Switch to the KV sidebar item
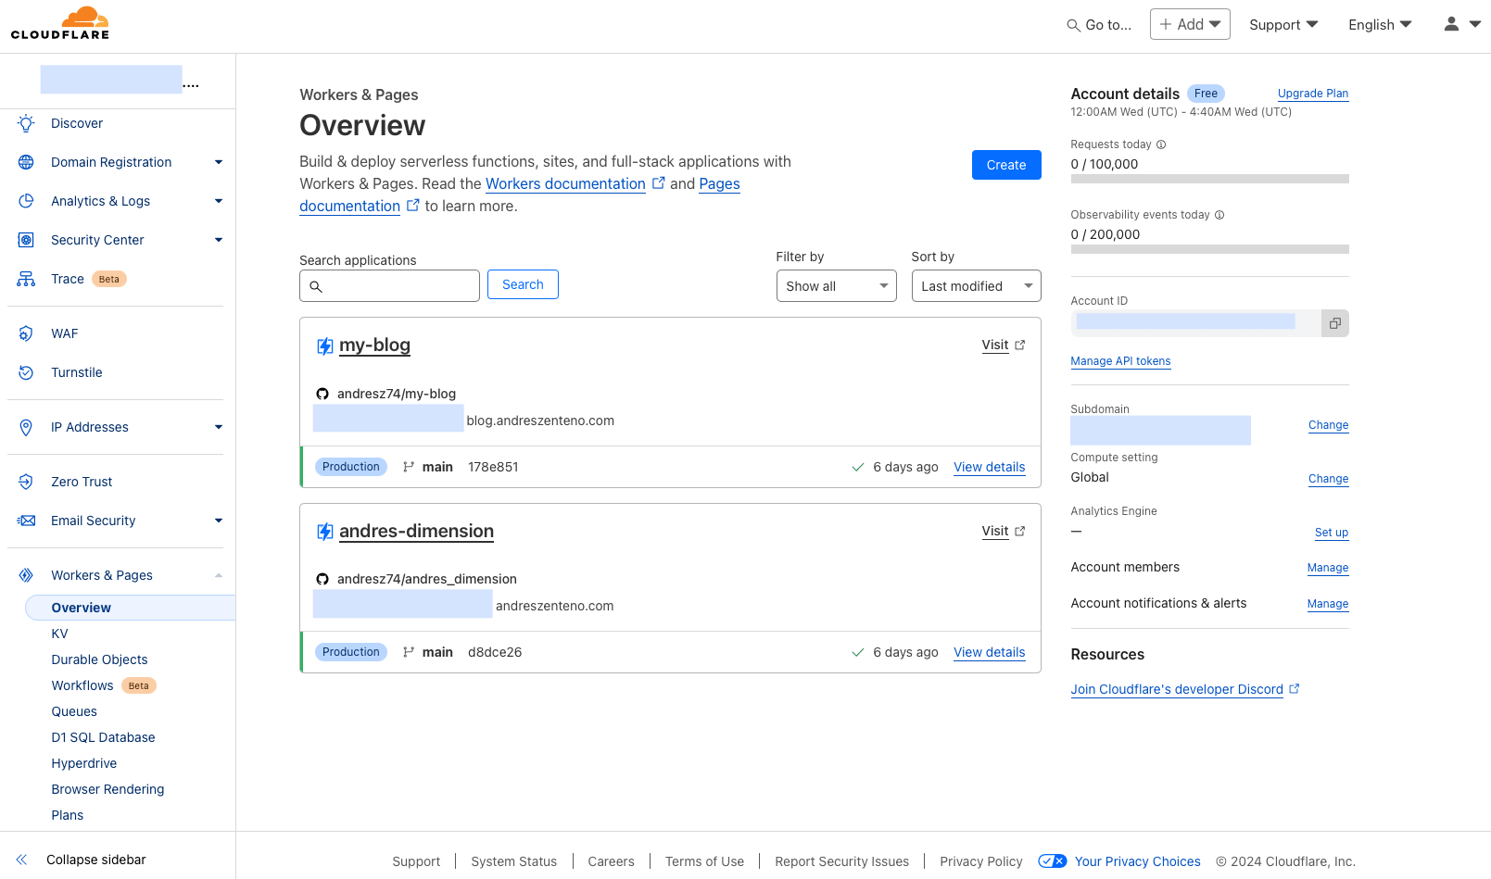1491x879 pixels. click(59, 634)
